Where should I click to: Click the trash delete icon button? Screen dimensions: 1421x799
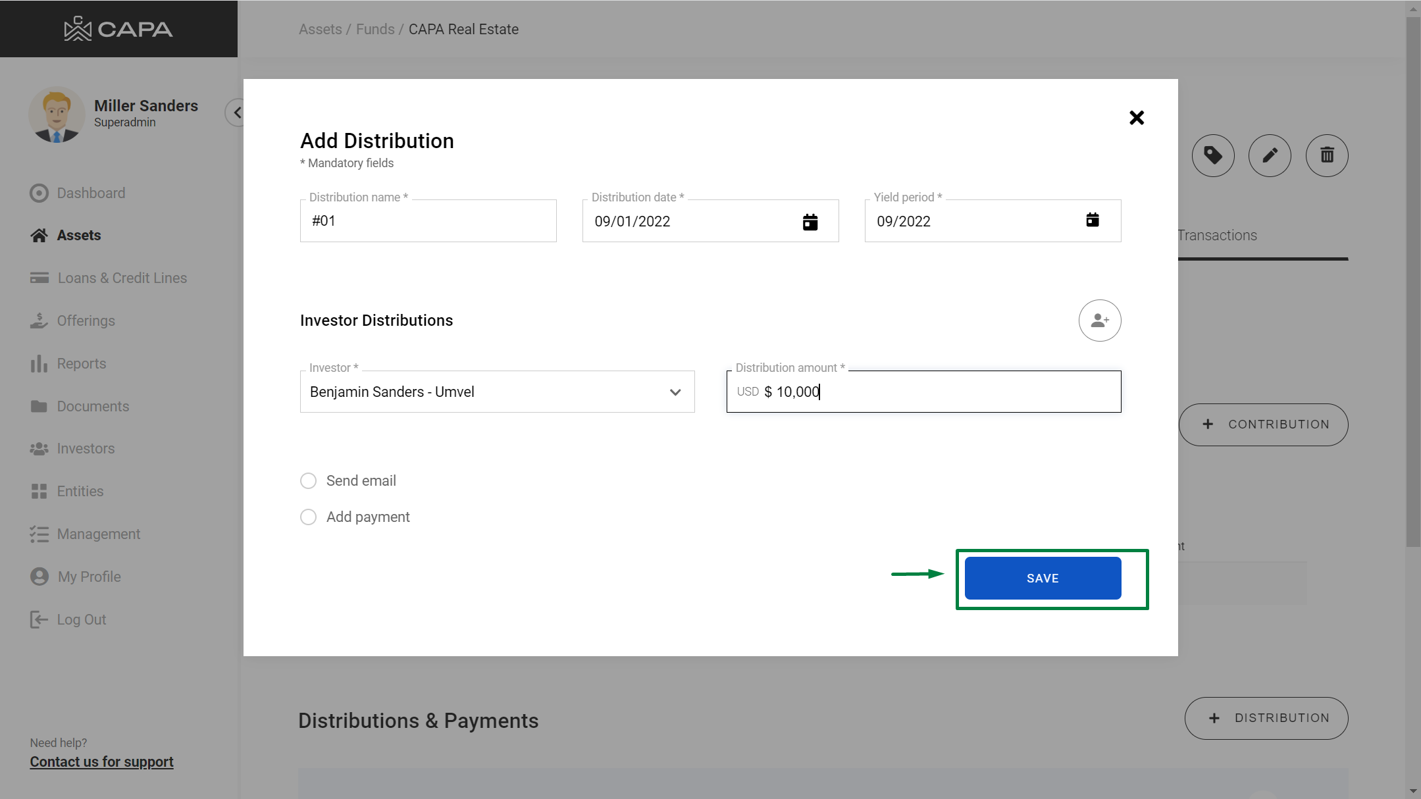point(1326,155)
